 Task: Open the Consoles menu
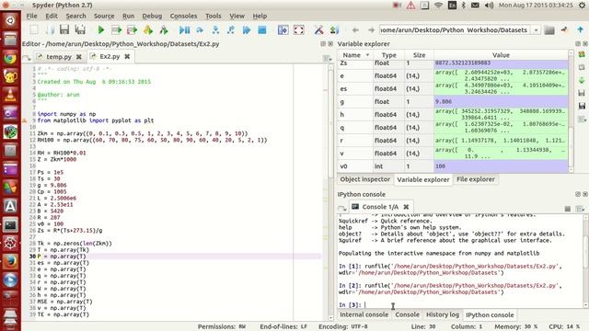click(x=183, y=16)
